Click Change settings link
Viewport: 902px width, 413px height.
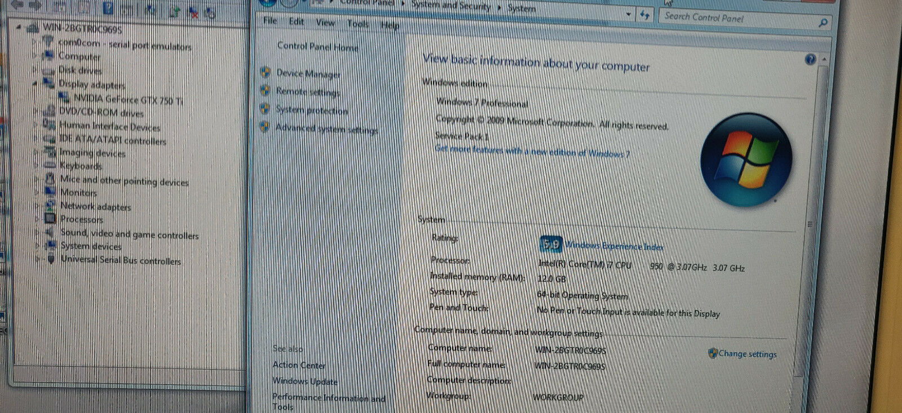click(x=748, y=354)
